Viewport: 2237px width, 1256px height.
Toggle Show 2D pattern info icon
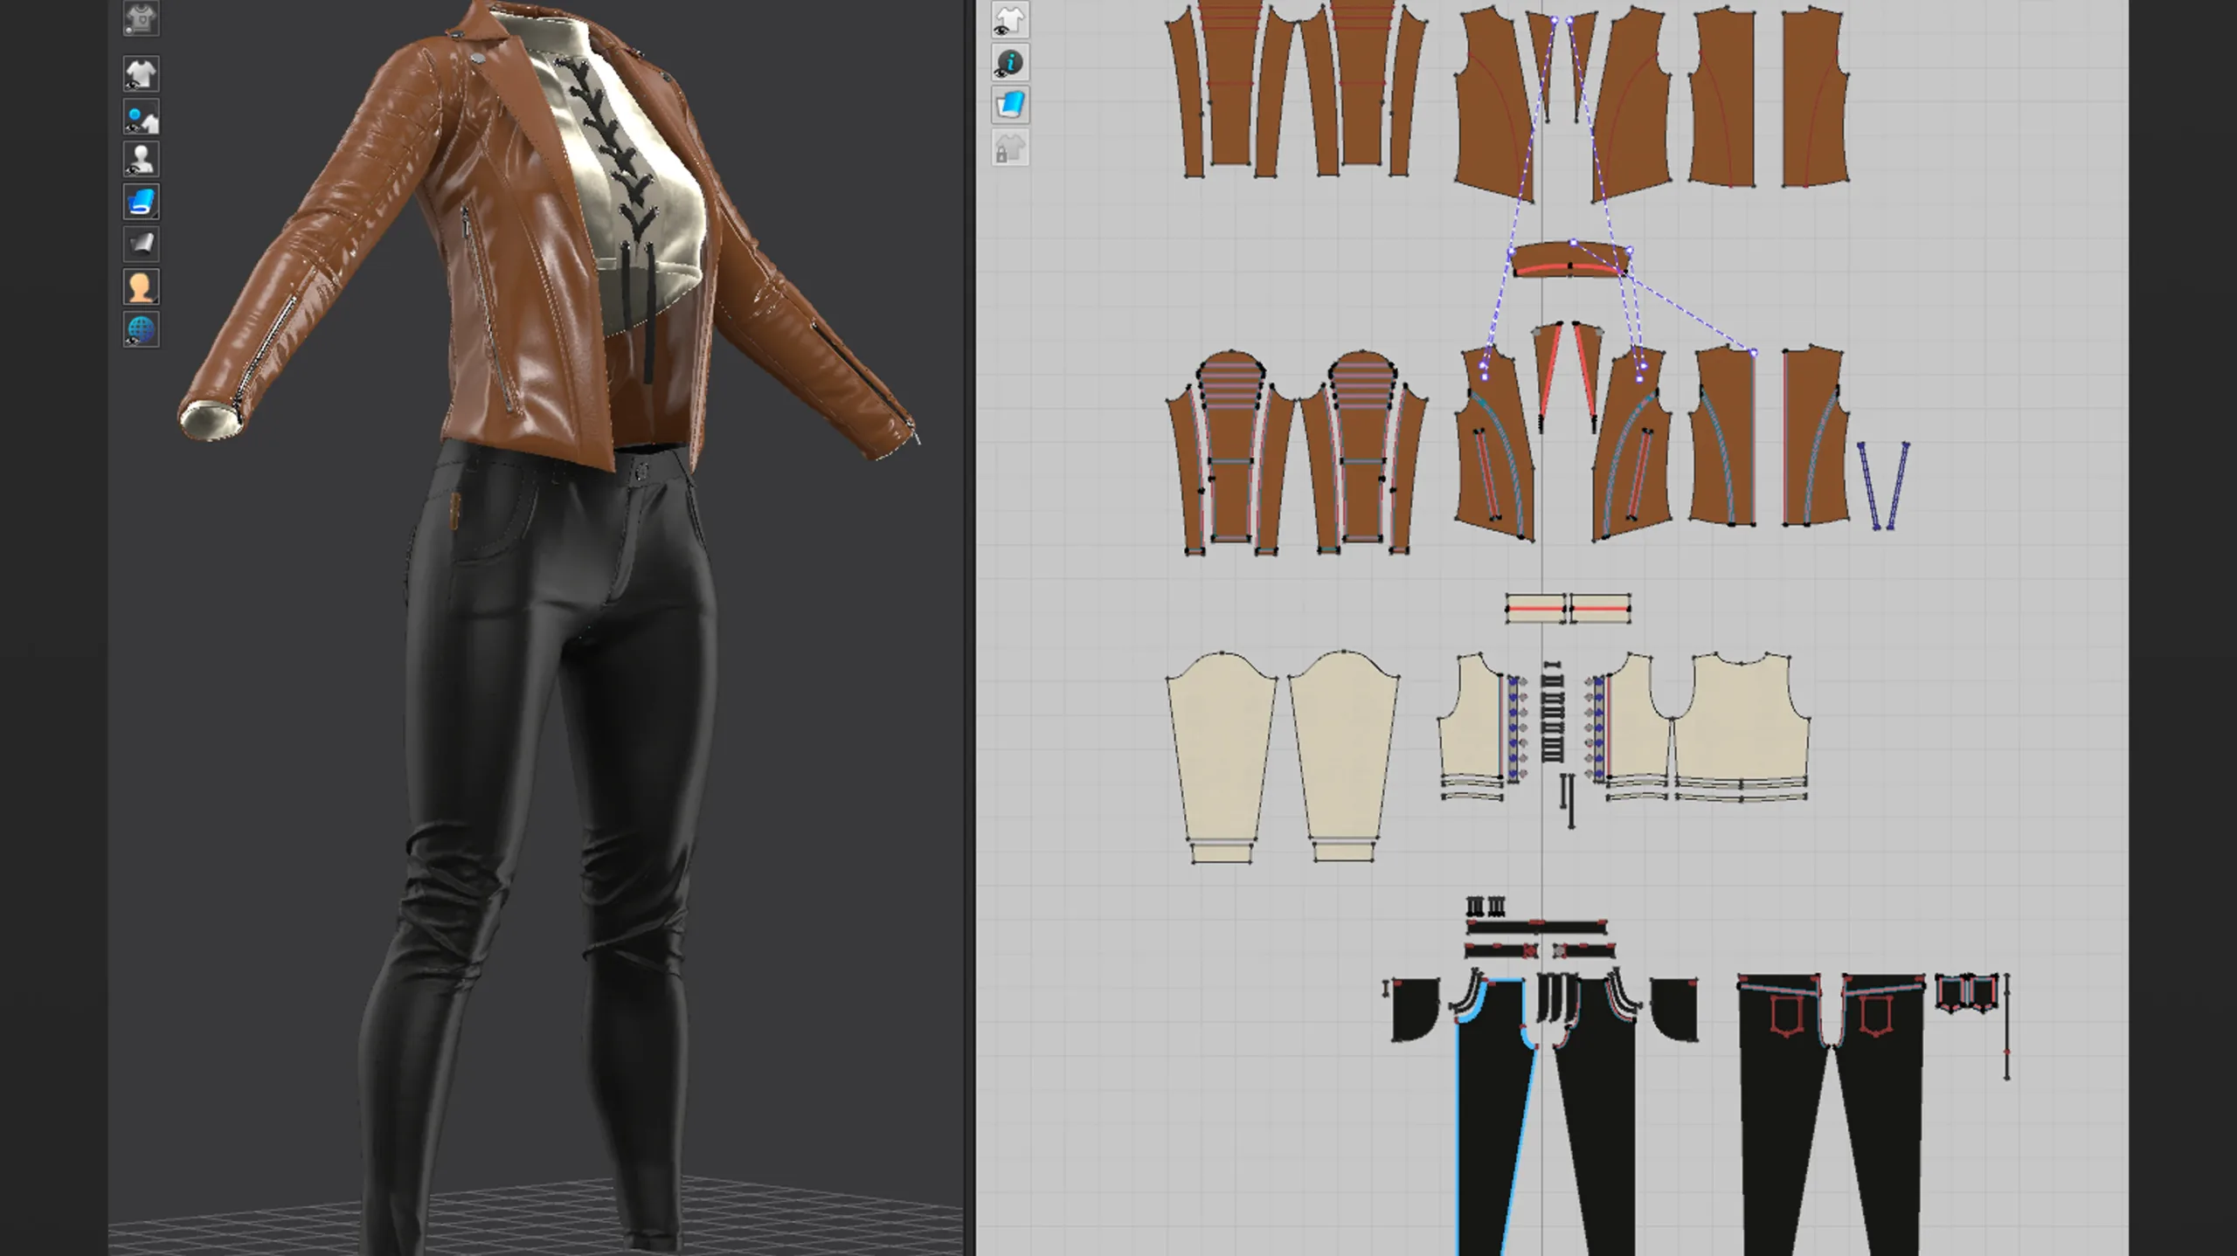[x=1010, y=63]
